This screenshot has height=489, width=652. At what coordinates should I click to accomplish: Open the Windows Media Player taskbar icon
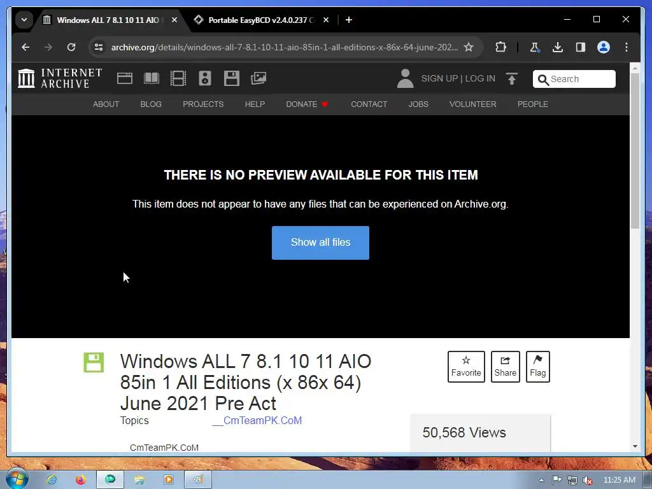coord(168,479)
